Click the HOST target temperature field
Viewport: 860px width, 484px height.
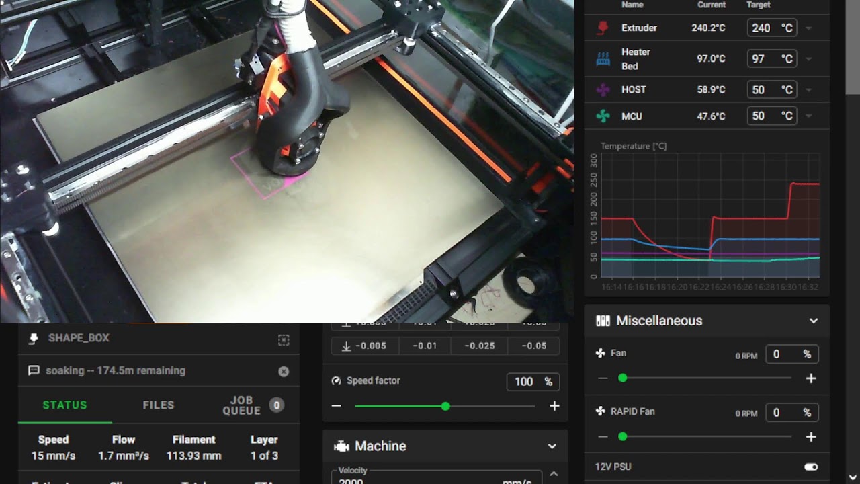[x=771, y=89]
